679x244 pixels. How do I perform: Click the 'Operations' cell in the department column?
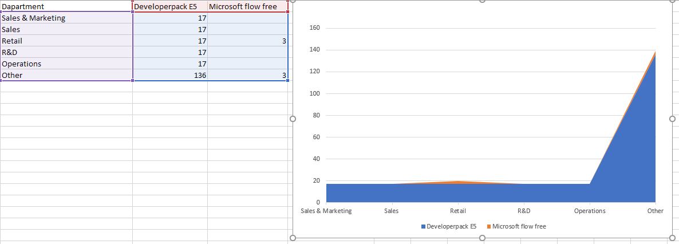point(66,64)
